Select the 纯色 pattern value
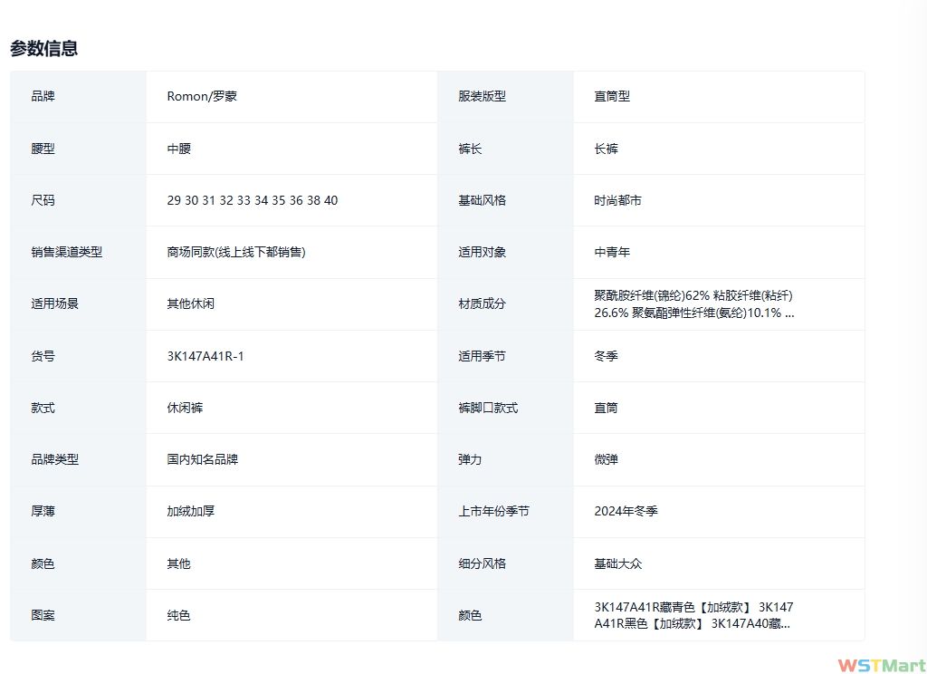Viewport: 927px width, 674px height. tap(178, 615)
